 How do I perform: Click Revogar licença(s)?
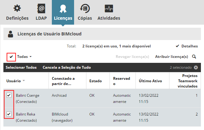tap(132, 57)
